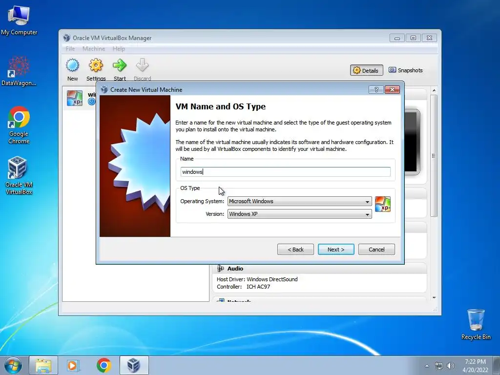Click the Audio section heading
The height and width of the screenshot is (375, 500).
click(235, 269)
